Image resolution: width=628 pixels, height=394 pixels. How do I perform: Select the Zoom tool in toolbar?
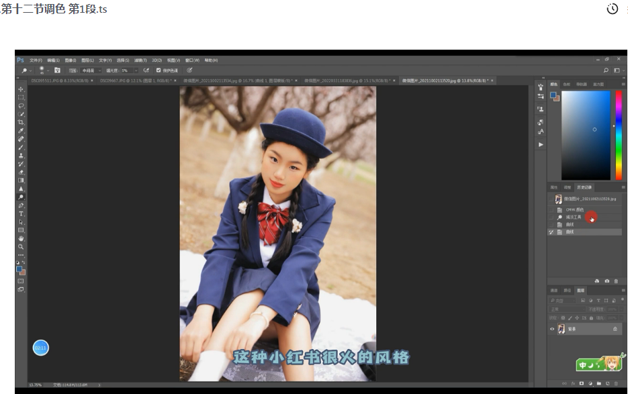(21, 246)
